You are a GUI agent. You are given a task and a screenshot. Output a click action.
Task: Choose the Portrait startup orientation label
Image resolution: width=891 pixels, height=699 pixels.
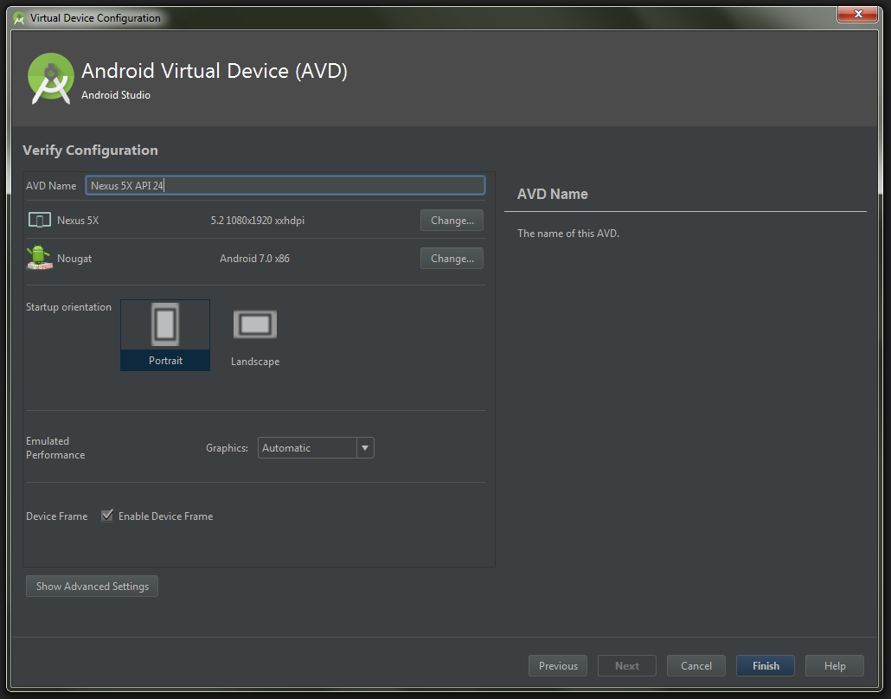point(165,360)
